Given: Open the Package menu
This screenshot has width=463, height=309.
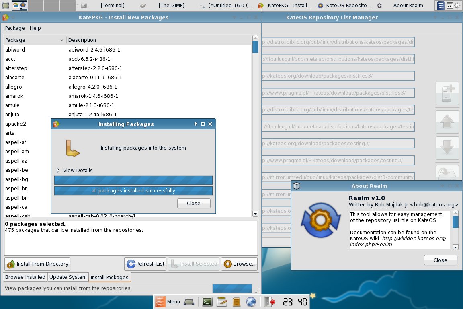Looking at the screenshot, I should click(x=15, y=28).
